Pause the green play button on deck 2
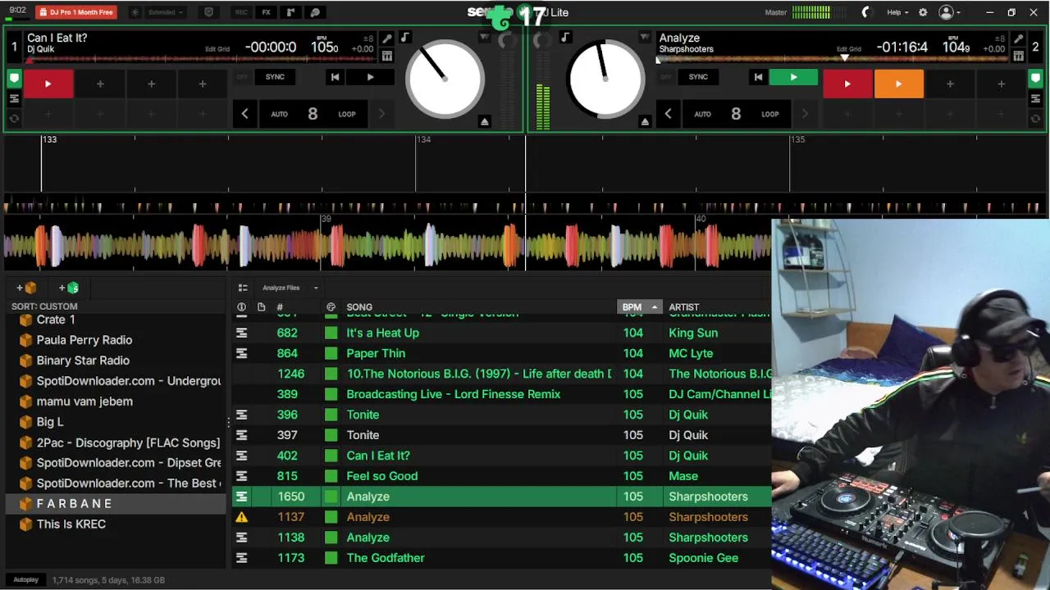Screen dimensions: 1050x590 pos(793,77)
